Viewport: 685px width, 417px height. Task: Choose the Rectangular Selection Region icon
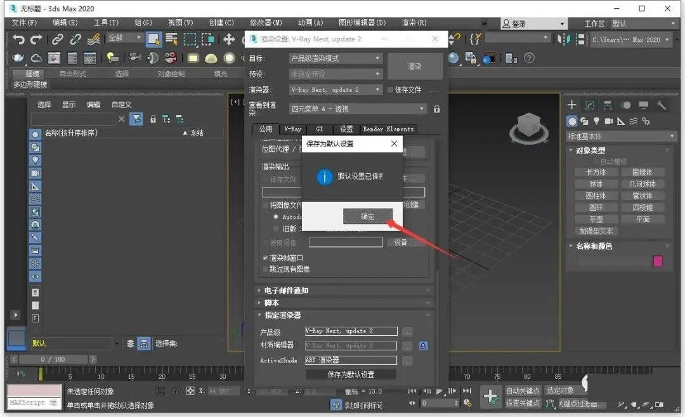pos(190,39)
